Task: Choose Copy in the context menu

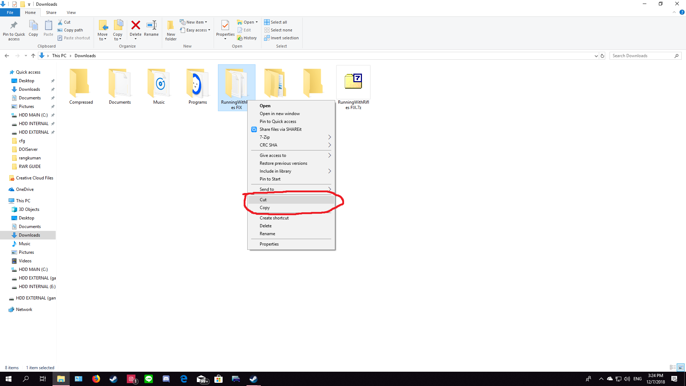Action: pyautogui.click(x=265, y=208)
